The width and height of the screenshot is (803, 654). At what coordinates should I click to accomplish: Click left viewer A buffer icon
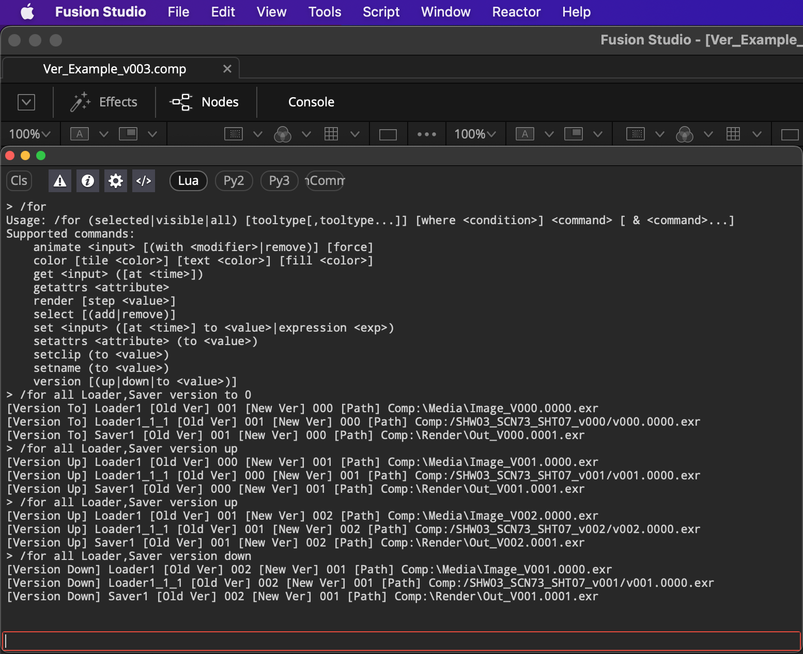pos(79,134)
